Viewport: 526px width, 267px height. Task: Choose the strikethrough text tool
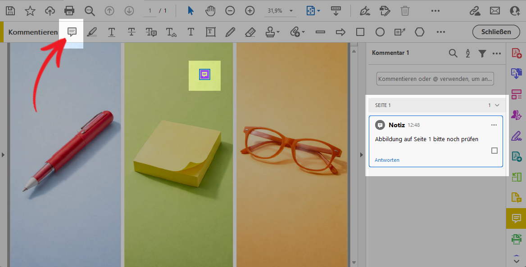click(x=131, y=32)
